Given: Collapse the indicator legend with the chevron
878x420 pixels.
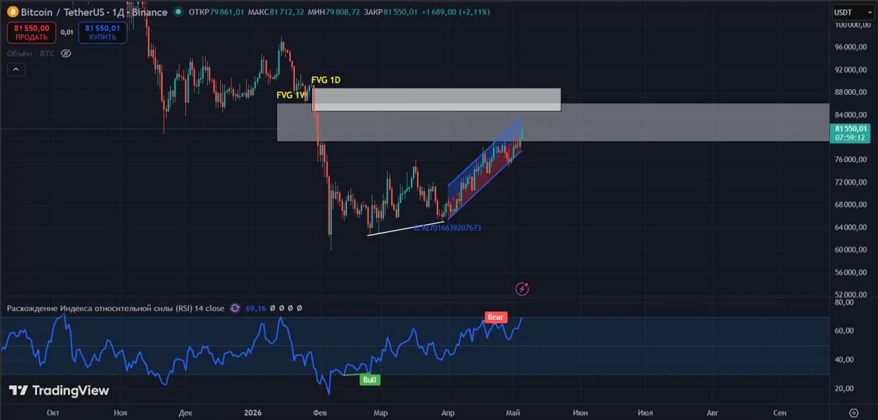Looking at the screenshot, I should tap(16, 69).
